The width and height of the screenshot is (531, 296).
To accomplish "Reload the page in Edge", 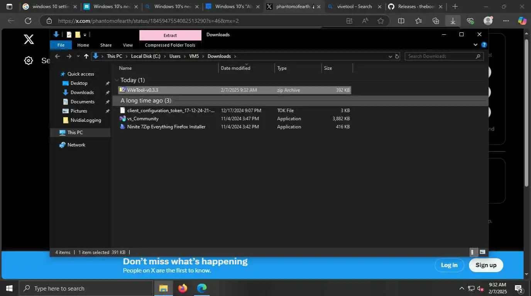I will (28, 21).
